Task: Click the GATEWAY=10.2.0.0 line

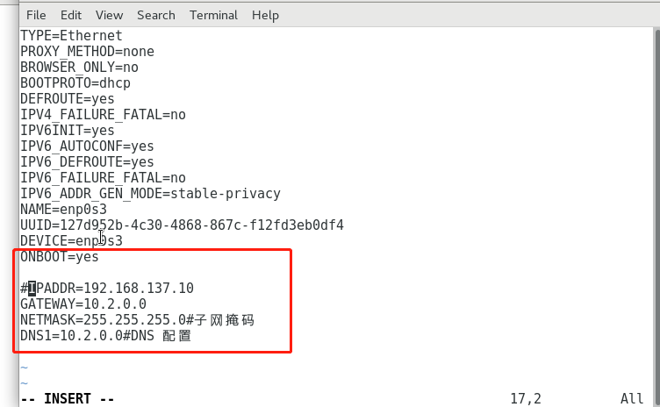Action: 83,303
